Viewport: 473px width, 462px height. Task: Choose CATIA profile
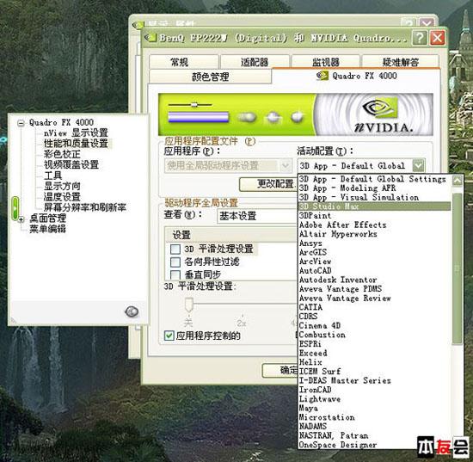(375, 307)
